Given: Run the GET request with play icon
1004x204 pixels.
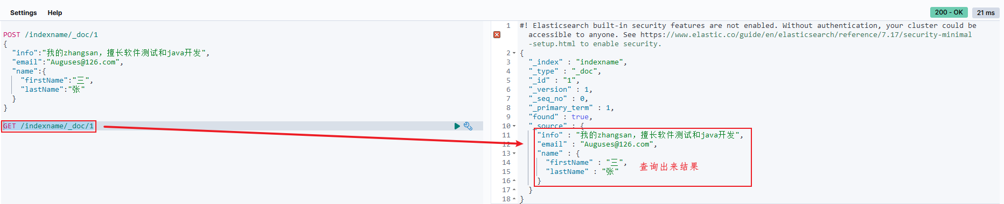Looking at the screenshot, I should click(457, 126).
